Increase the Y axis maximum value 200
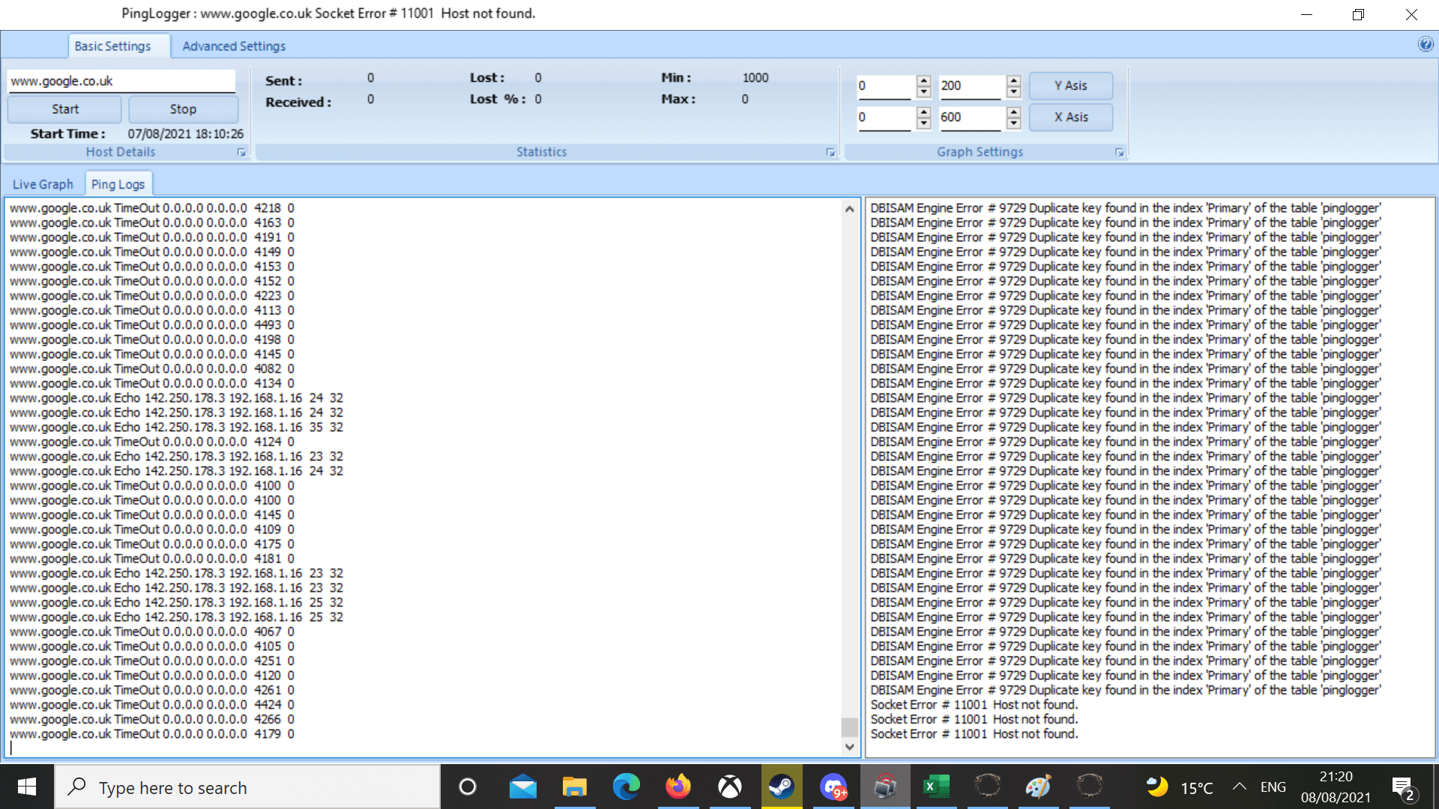The height and width of the screenshot is (809, 1439). point(1013,80)
